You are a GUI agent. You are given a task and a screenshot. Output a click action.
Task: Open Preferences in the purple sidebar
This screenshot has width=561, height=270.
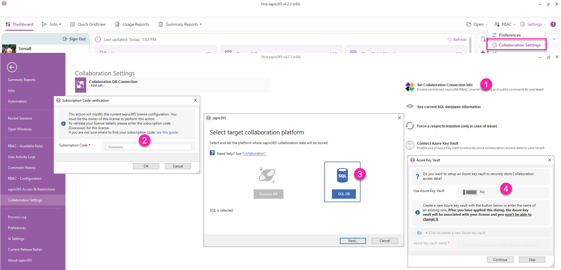17,228
